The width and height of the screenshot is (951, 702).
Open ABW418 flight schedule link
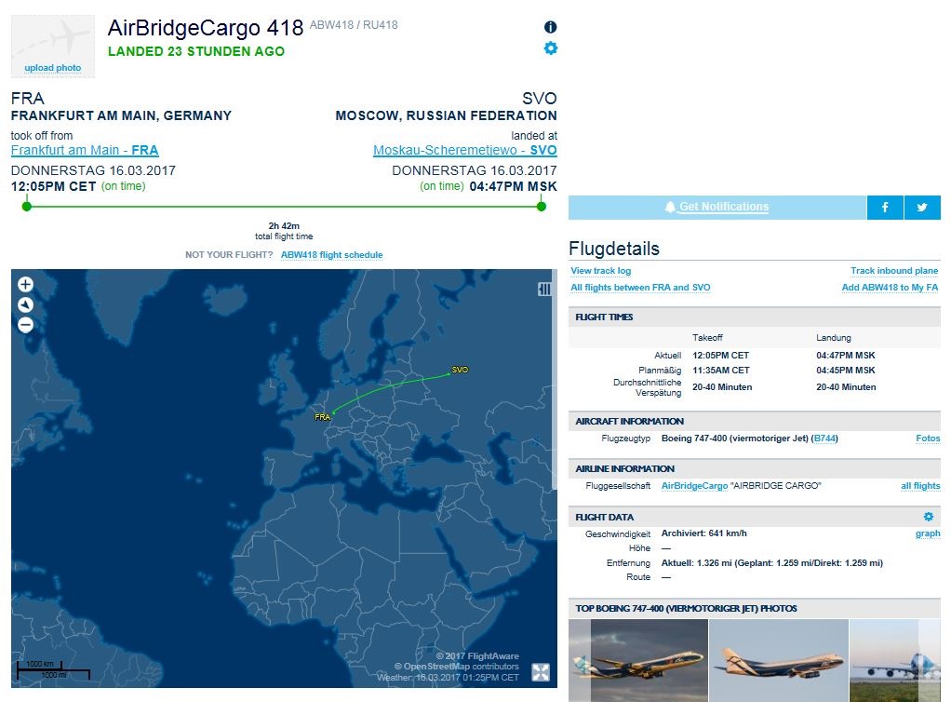point(331,255)
